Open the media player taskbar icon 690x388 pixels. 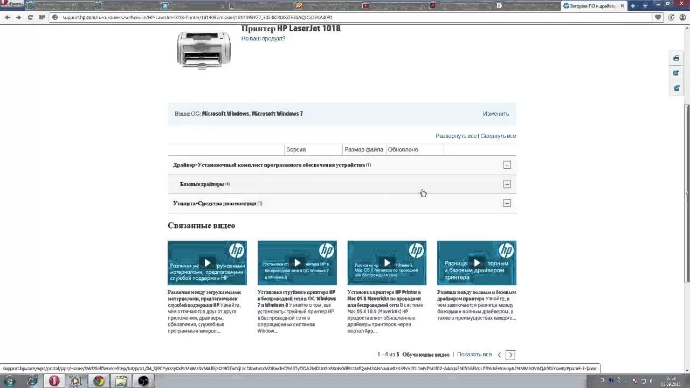click(76, 381)
